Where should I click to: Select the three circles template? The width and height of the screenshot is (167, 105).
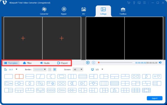click(40, 90)
